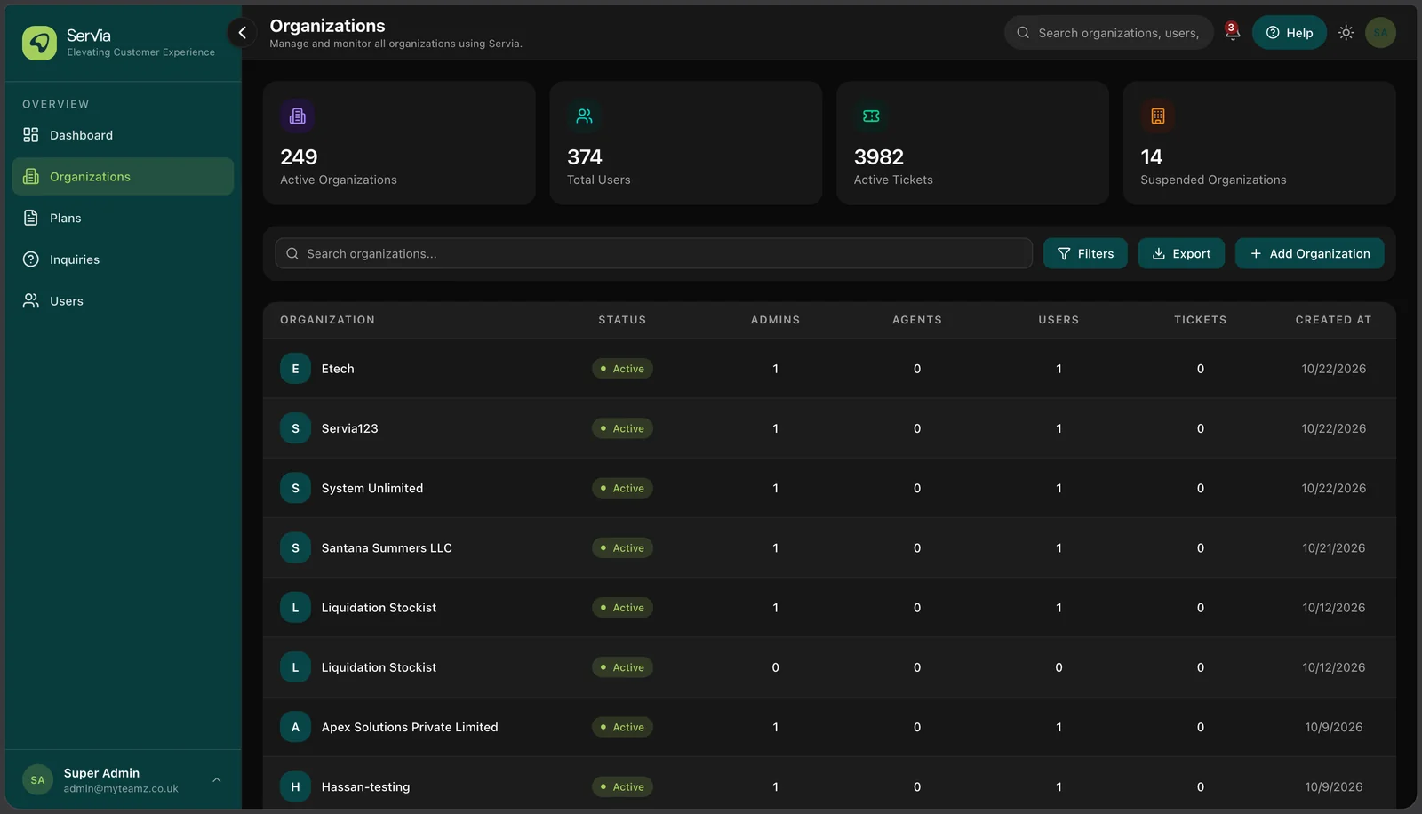The width and height of the screenshot is (1422, 814).
Task: Click the Active badge in Hassan-testing row
Action: 622,786
